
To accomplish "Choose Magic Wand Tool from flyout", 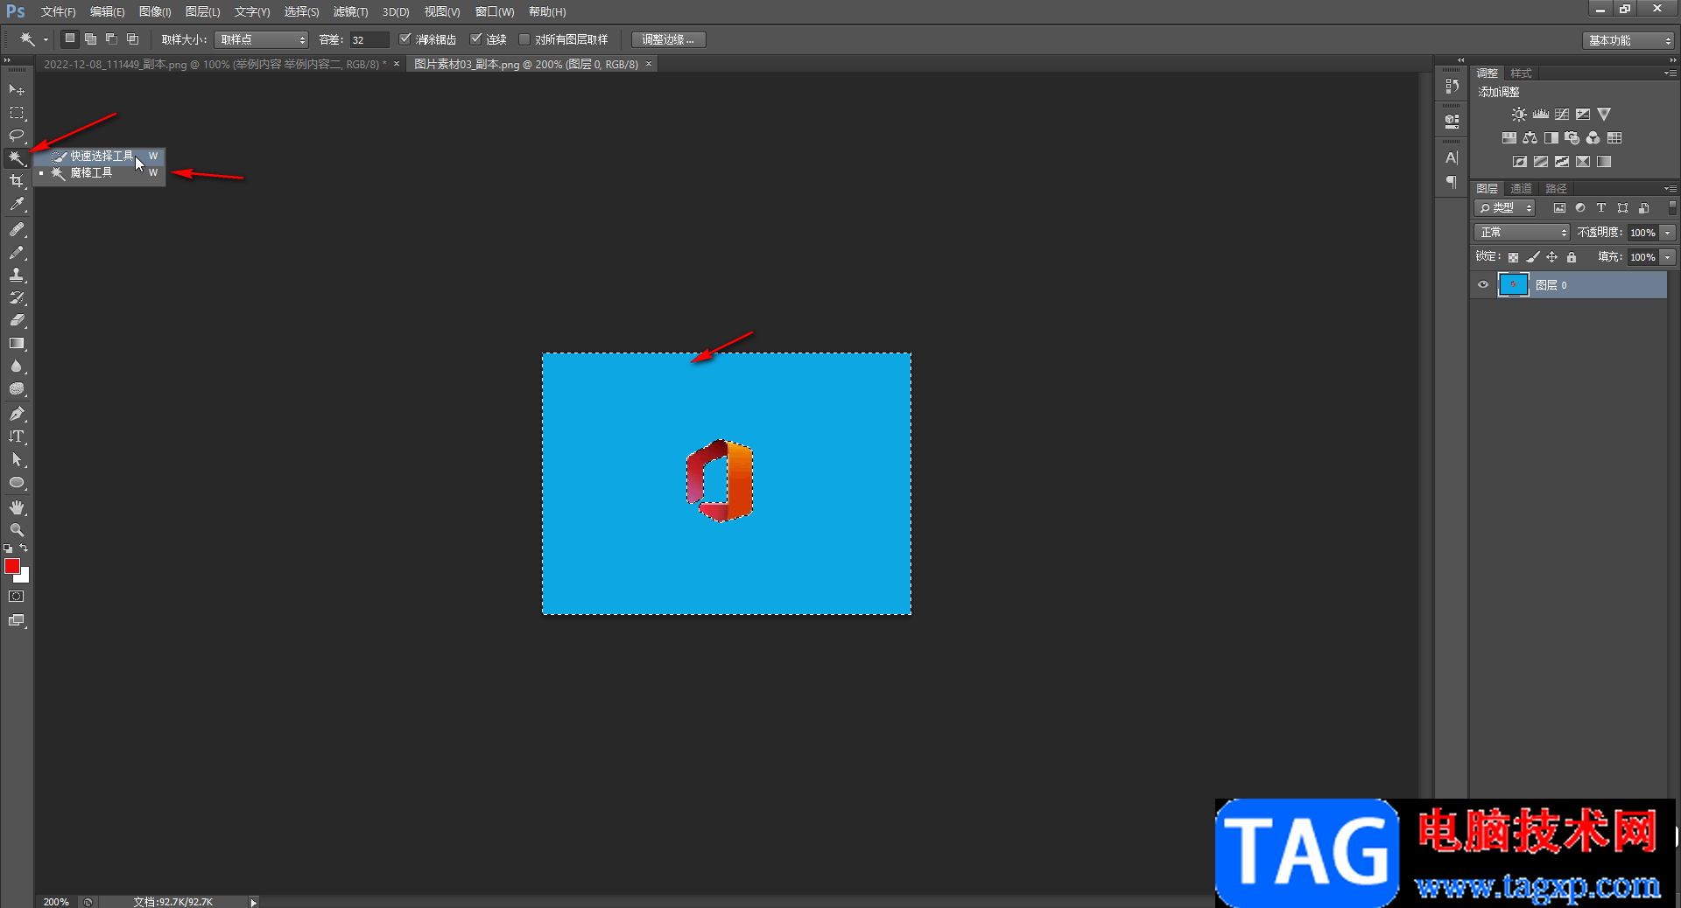I will click(x=100, y=172).
